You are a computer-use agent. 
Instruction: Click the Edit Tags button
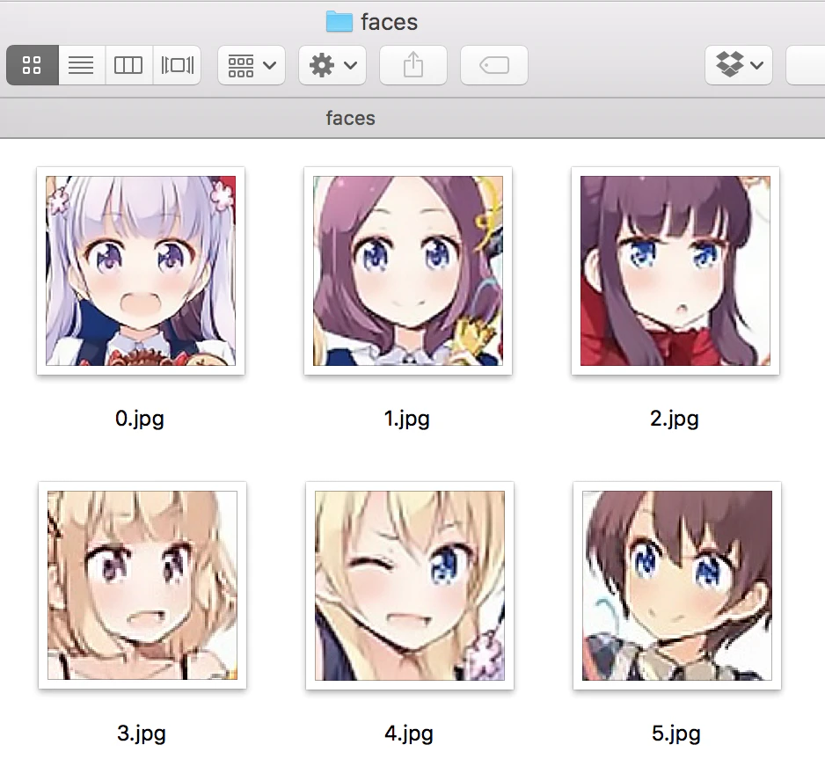coord(494,65)
